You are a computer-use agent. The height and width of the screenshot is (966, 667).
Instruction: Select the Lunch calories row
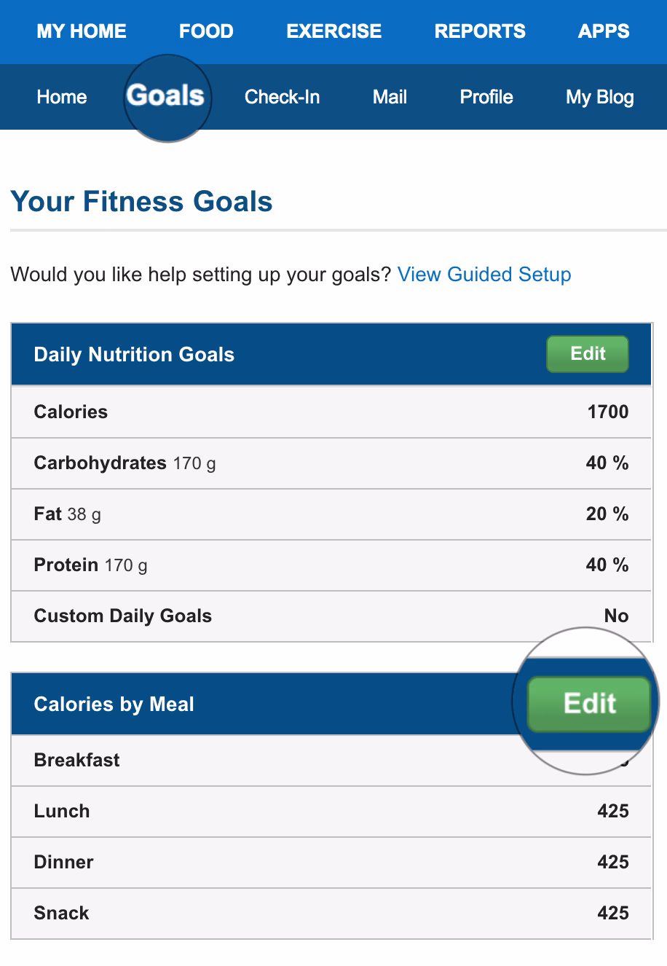(x=331, y=812)
